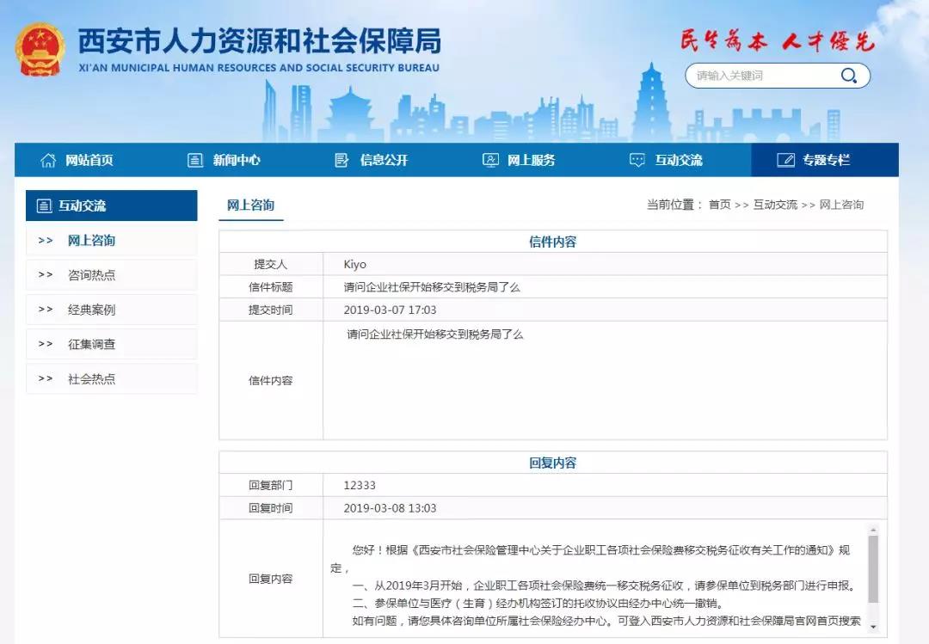
Task: Open the 新闻中心 navigation menu
Action: 224,160
